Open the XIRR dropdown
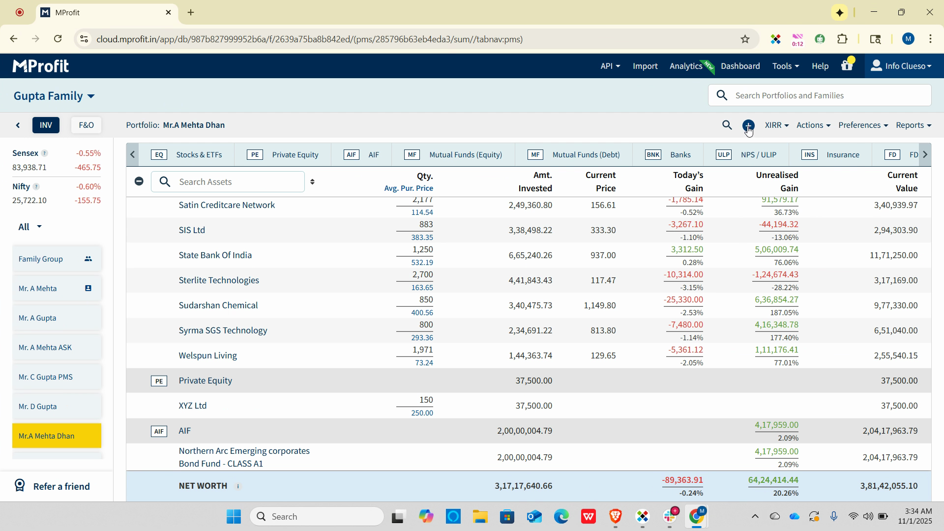Viewport: 944px width, 531px height. coord(776,125)
